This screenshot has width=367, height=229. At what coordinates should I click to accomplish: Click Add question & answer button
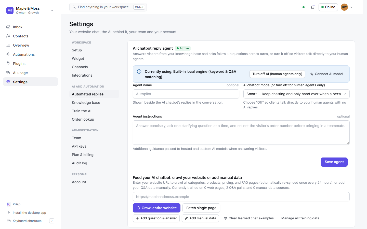coord(156,218)
